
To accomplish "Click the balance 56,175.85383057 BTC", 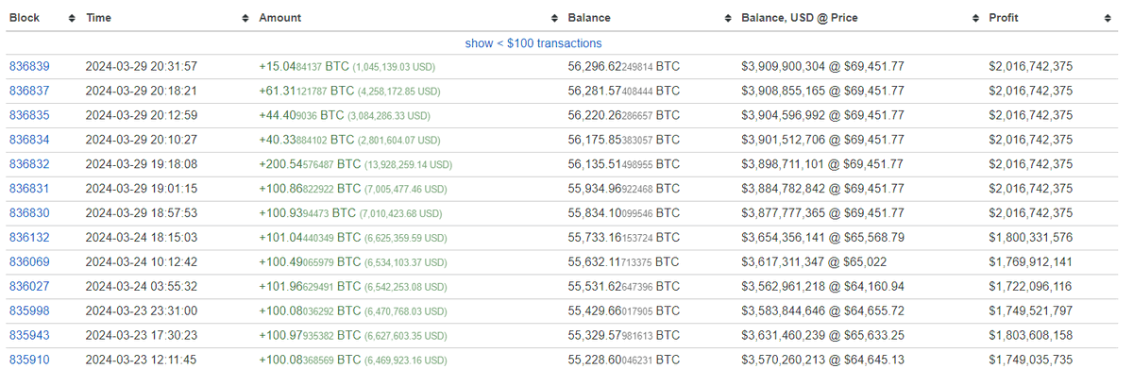I will coord(624,140).
